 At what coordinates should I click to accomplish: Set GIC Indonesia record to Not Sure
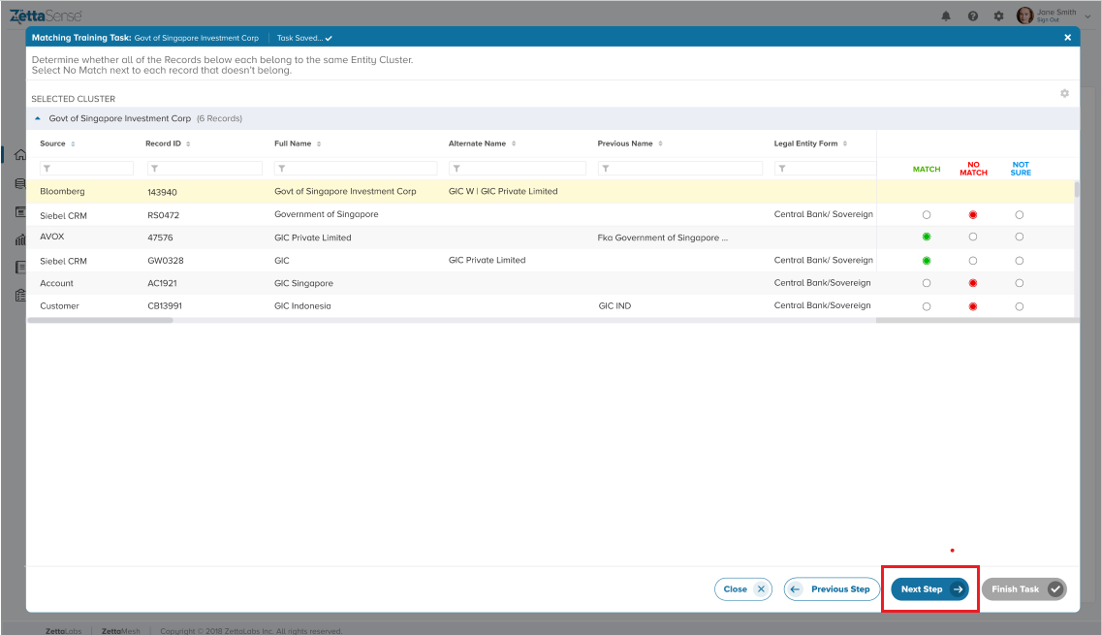[1019, 306]
